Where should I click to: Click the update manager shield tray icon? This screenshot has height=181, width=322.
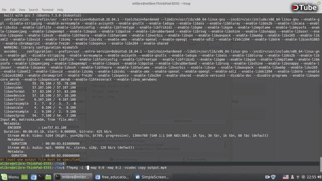273,177
